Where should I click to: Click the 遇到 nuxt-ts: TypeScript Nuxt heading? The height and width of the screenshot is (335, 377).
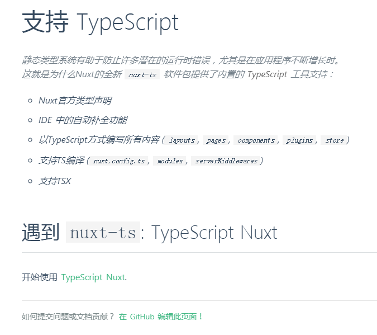click(149, 232)
